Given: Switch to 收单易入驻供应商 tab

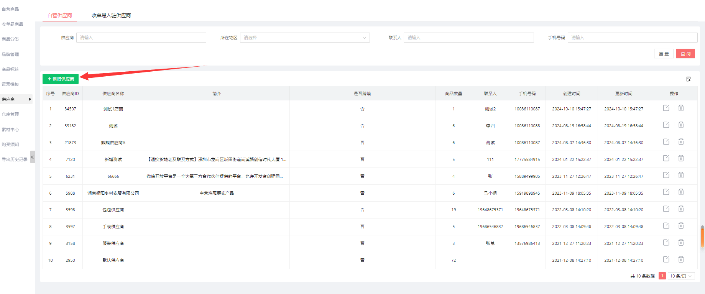Looking at the screenshot, I should pyautogui.click(x=111, y=15).
